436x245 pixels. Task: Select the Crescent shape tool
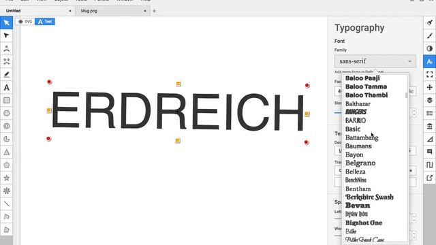6,139
